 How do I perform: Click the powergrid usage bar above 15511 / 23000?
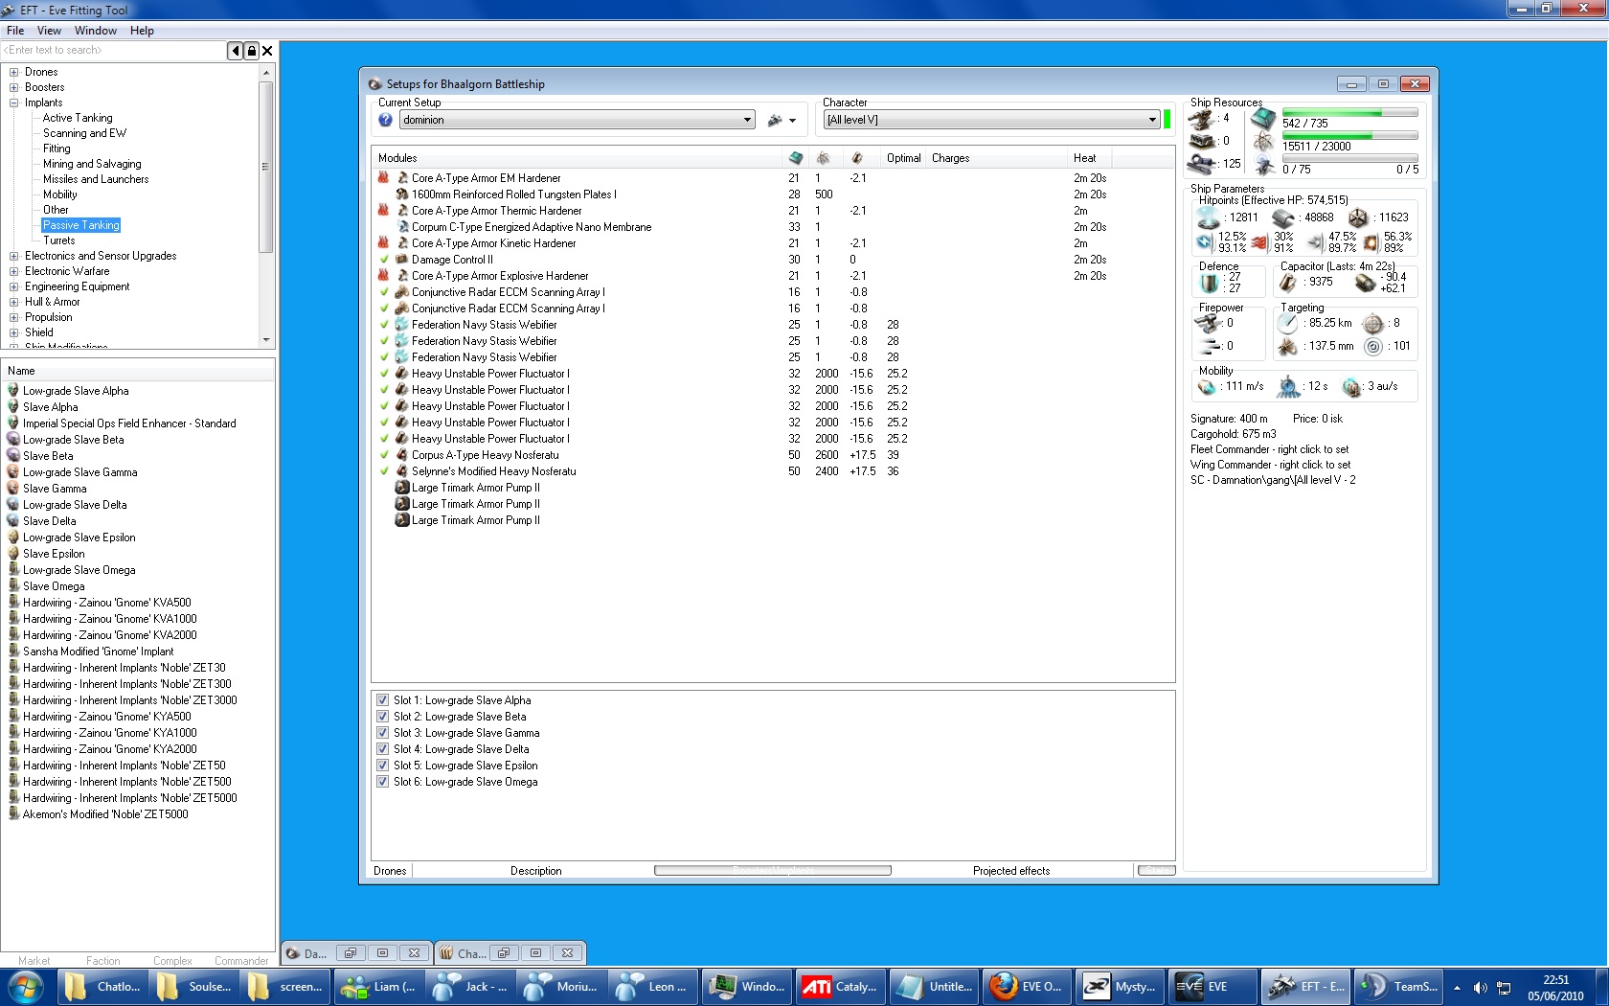pos(1349,135)
